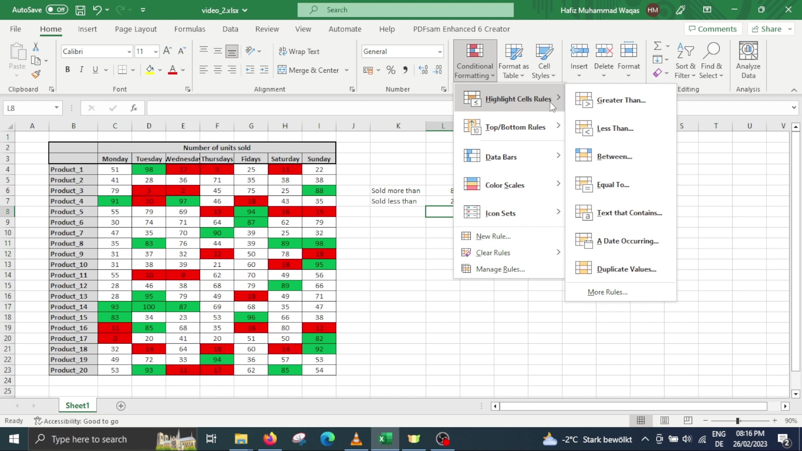Click the Increase Font Size icon
The width and height of the screenshot is (802, 451).
(167, 51)
